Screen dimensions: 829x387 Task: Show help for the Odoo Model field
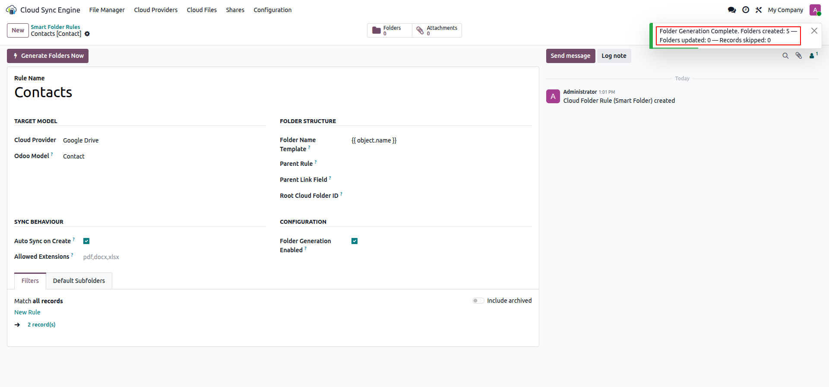tap(52, 154)
